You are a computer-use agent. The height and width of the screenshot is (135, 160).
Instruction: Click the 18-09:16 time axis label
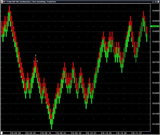coord(46,133)
